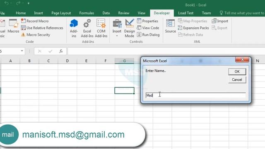Undo the last action

(7, 3)
